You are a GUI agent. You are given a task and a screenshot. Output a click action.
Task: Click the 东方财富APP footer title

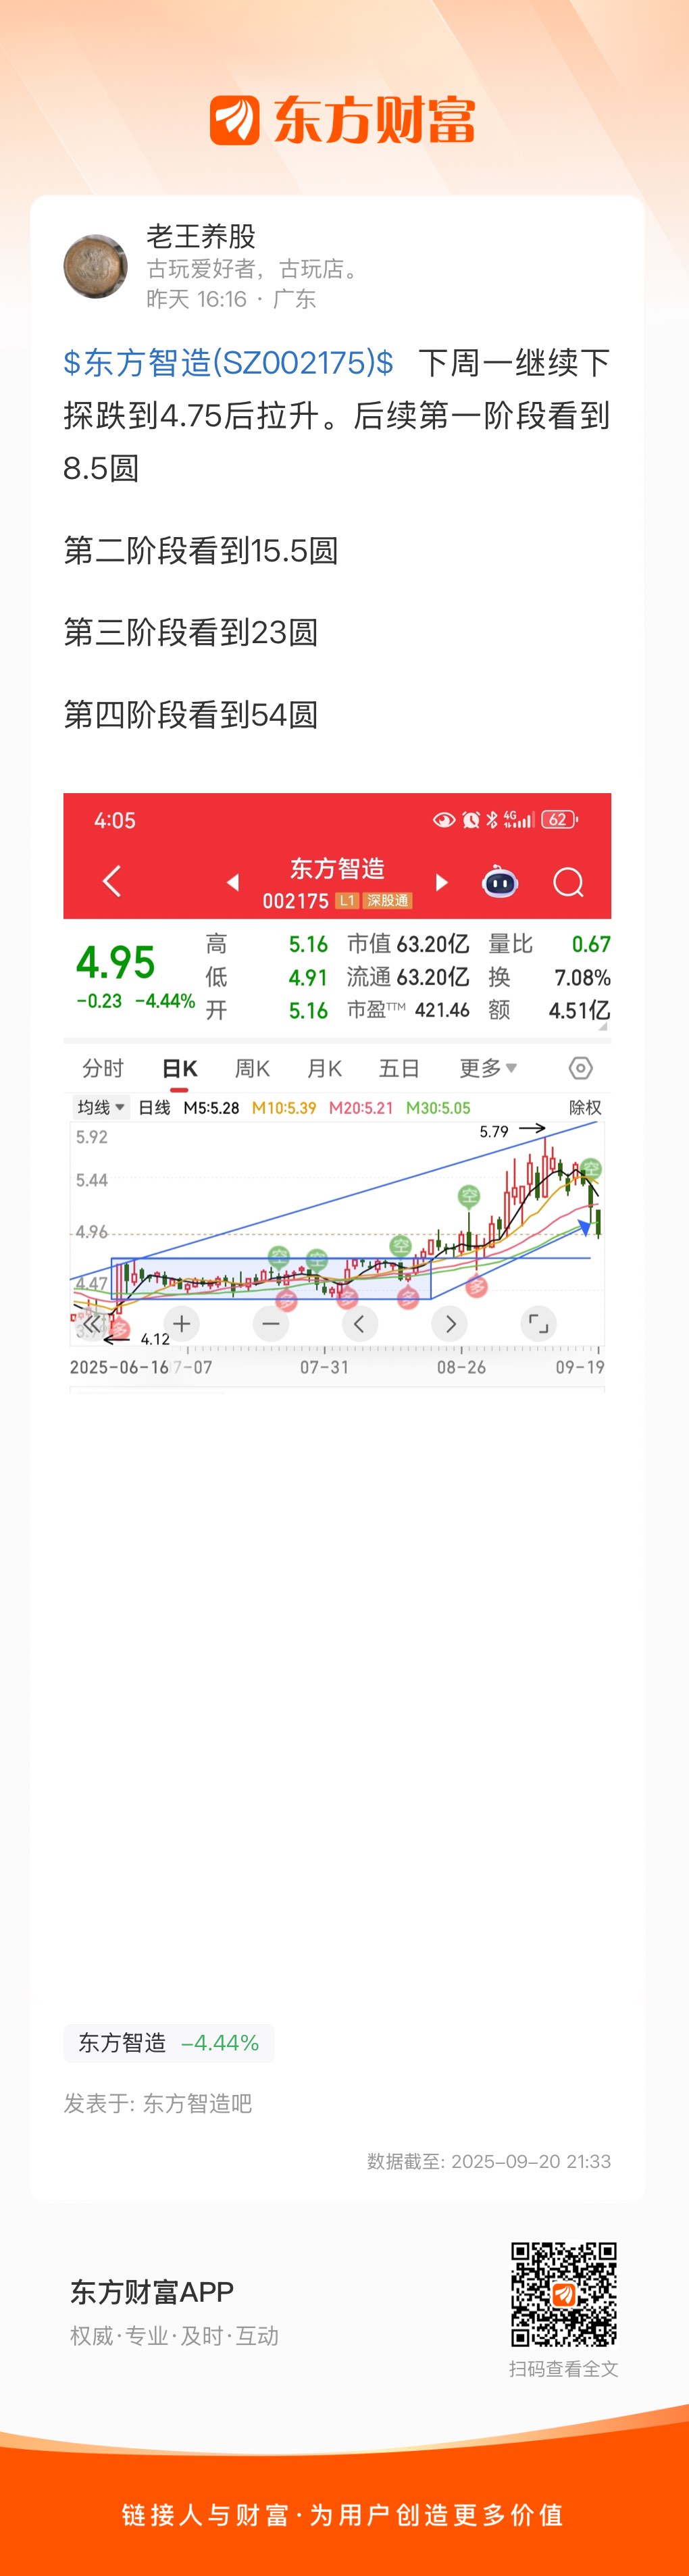pyautogui.click(x=152, y=2291)
